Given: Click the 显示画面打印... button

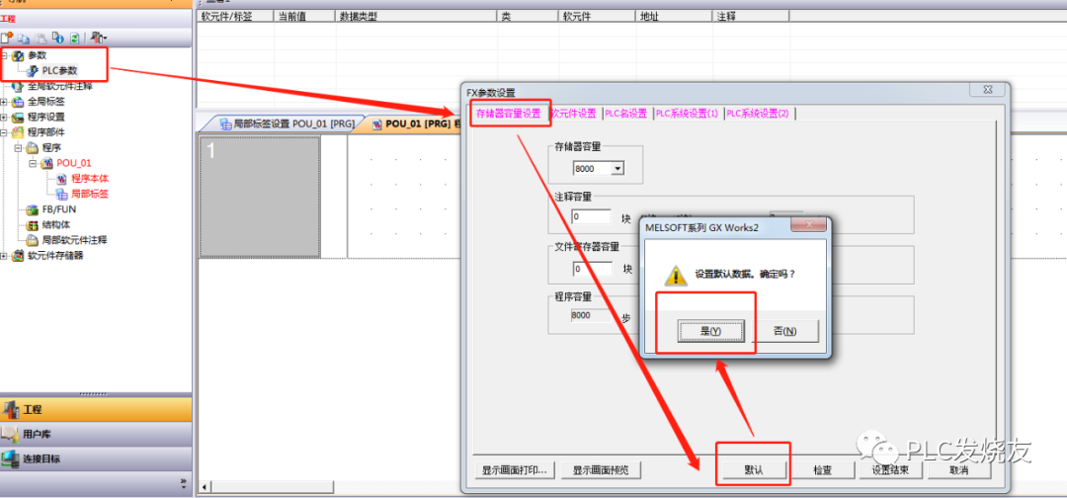Looking at the screenshot, I should point(515,470).
